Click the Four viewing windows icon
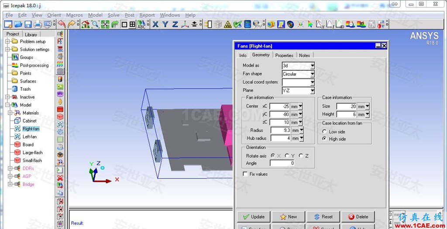Image resolution: width=447 pixels, height=229 pixels. point(132,24)
